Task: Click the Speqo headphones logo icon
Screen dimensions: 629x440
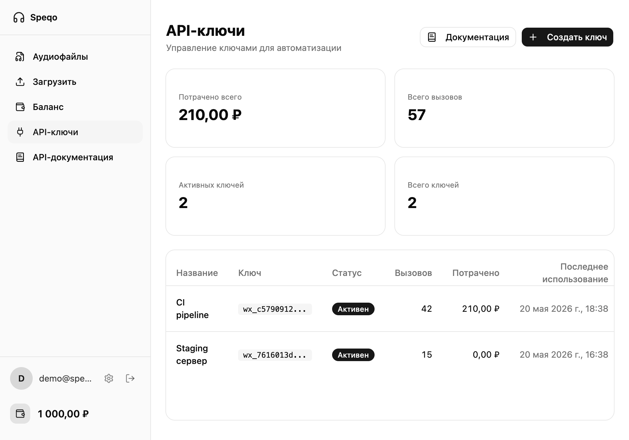Action: [x=19, y=17]
